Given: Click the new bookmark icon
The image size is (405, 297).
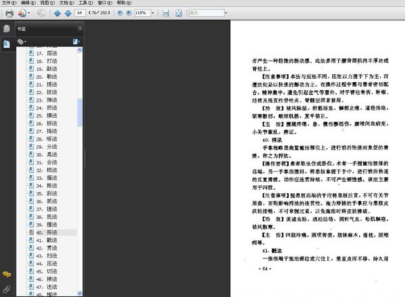Looking at the screenshot, I should (76, 42).
